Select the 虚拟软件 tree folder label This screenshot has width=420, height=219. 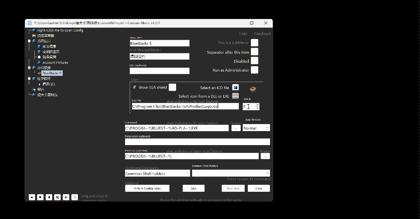[44, 68]
